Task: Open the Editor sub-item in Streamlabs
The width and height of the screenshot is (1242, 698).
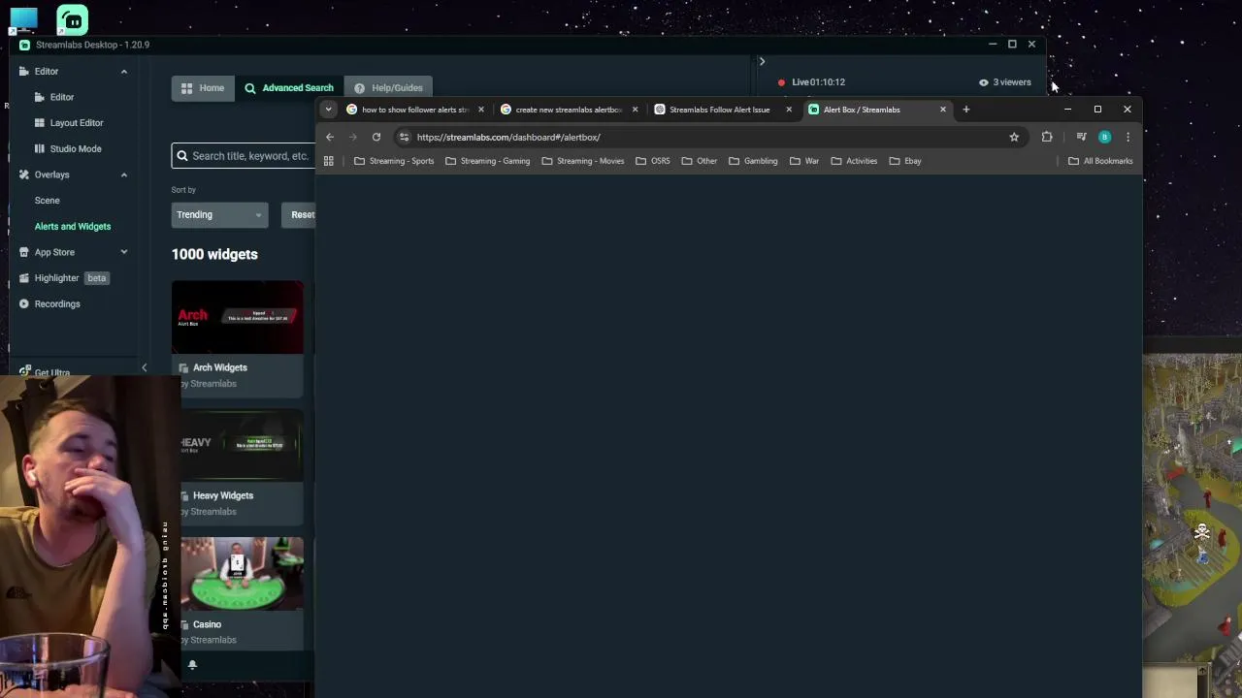Action: coord(61,97)
